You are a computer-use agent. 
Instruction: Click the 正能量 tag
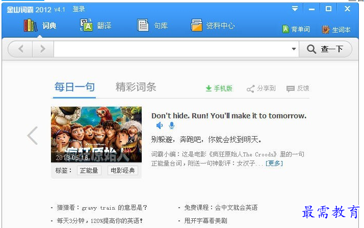pos(89,171)
